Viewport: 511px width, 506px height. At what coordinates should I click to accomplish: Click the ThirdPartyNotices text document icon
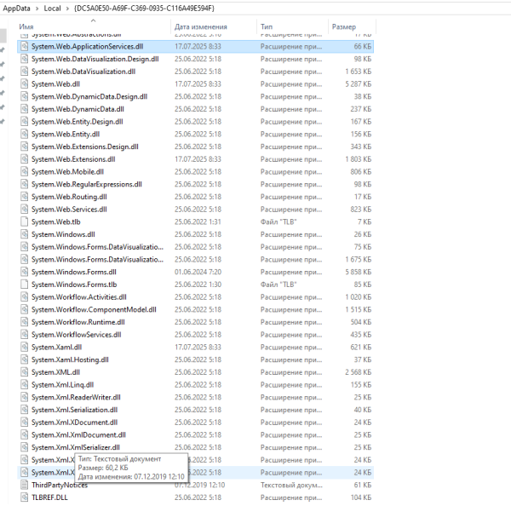pyautogui.click(x=24, y=485)
